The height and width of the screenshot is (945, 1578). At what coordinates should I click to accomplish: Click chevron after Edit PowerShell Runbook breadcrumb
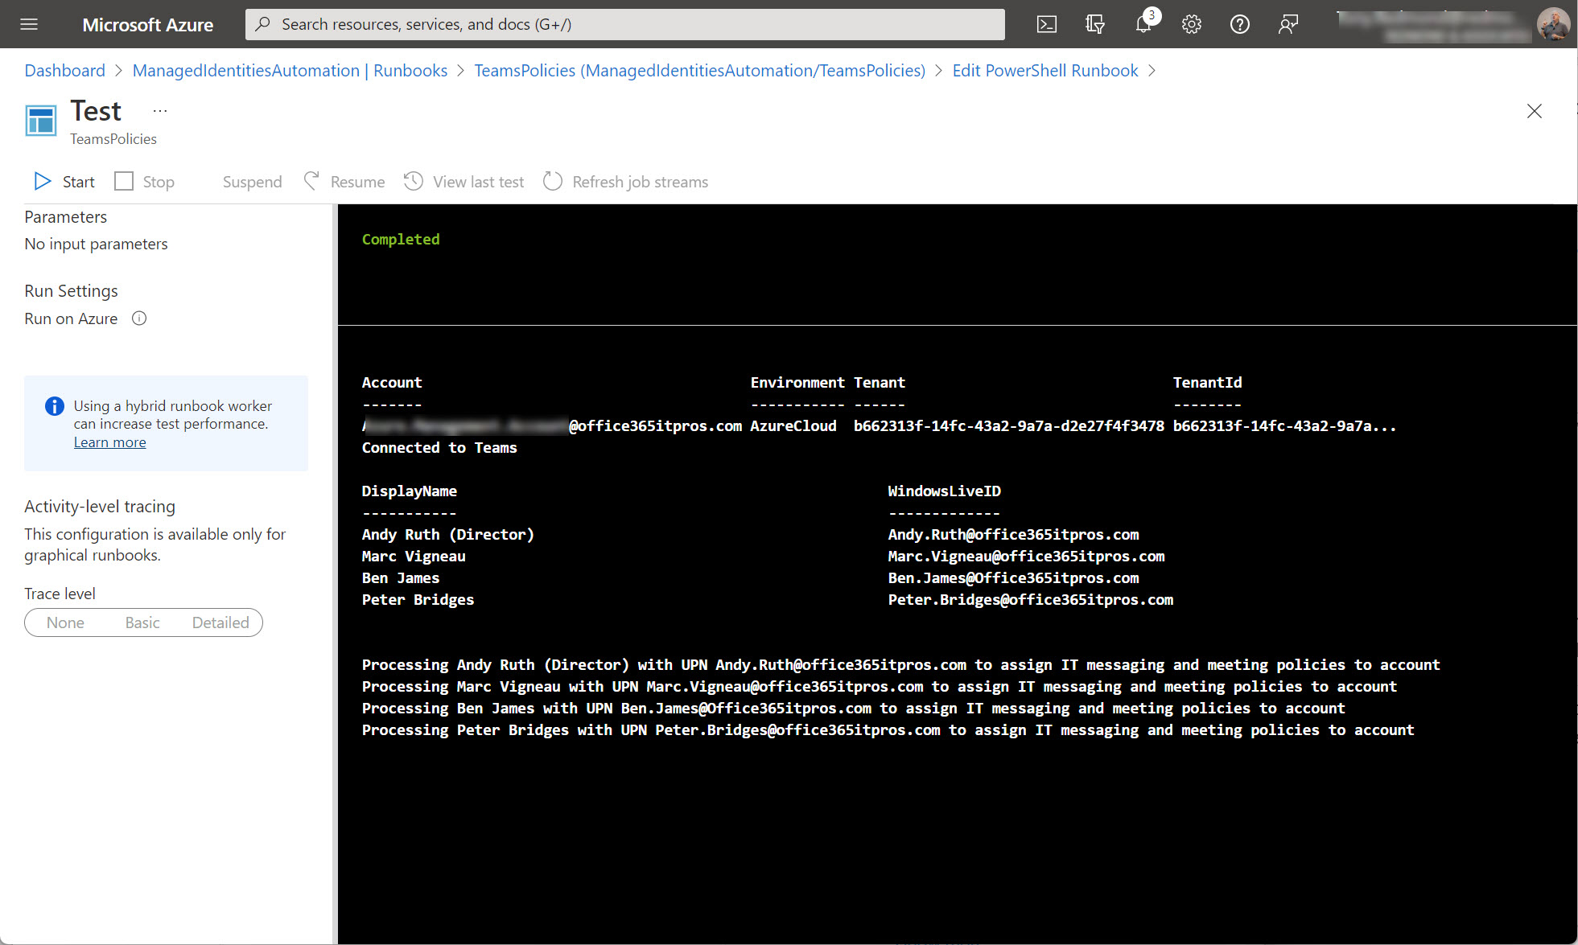click(x=1152, y=71)
